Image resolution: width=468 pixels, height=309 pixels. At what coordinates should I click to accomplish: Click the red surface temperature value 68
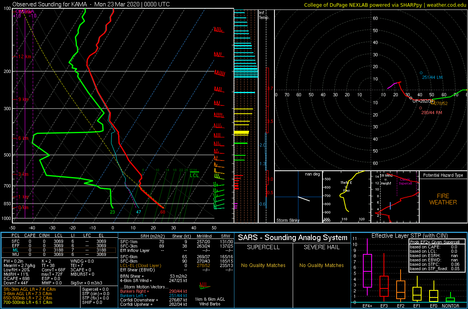(x=163, y=212)
